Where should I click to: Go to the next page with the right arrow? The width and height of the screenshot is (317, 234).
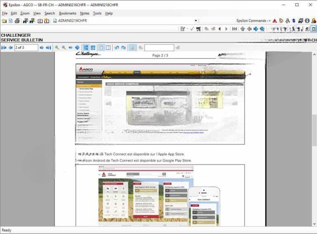click(x=42, y=48)
